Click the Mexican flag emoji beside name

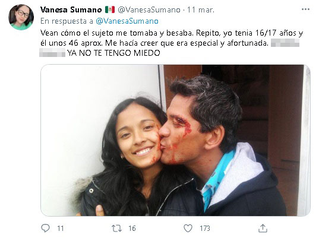[x=110, y=9]
